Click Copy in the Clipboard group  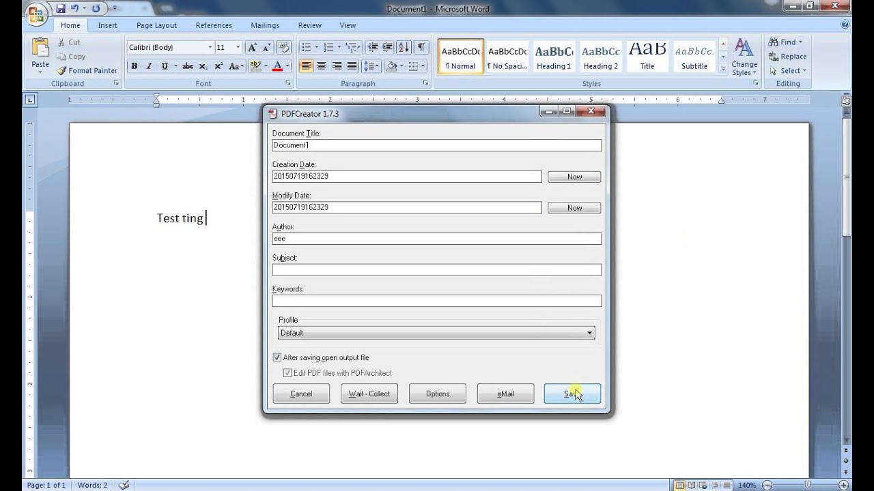tap(71, 57)
